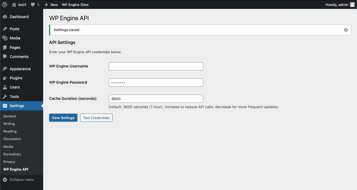The height and width of the screenshot is (190, 357).
Task: Click the Posts pushpin icon
Action: click(x=5, y=29)
